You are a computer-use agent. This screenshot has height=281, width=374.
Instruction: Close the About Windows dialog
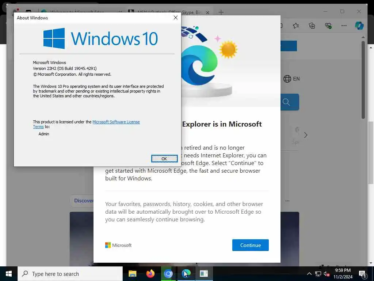[x=176, y=18]
